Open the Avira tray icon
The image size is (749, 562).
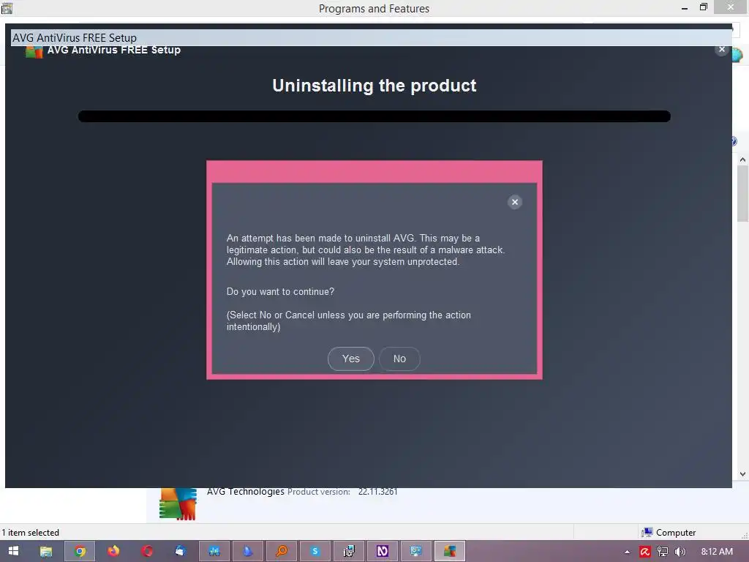[x=645, y=552]
